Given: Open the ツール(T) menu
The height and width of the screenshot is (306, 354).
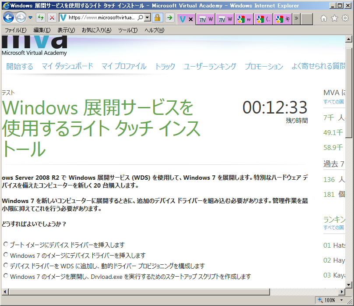Looking at the screenshot, I should [x=127, y=30].
